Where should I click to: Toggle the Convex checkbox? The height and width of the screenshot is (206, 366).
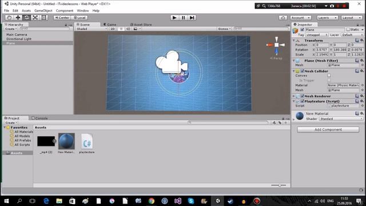tap(329, 76)
